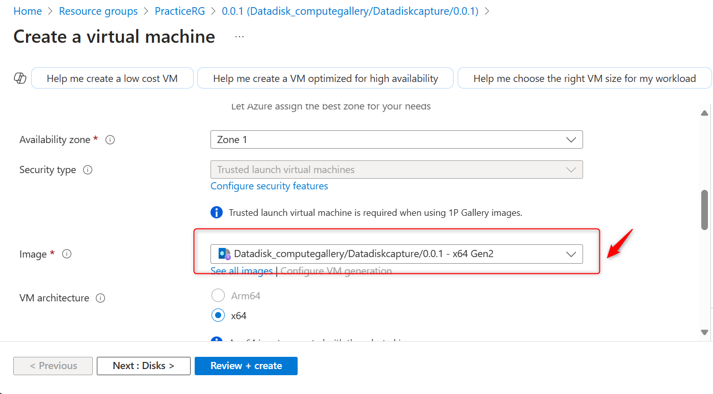Viewport: 713px width, 394px height.
Task: Navigate to PracticeRG breadcrumb
Action: 180,11
